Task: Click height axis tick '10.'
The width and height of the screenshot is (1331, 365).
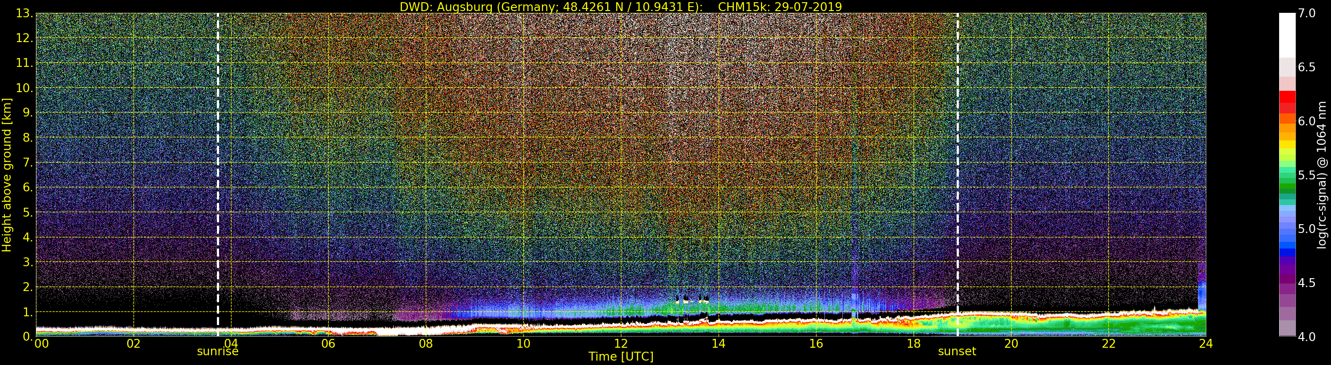Action: coord(25,88)
